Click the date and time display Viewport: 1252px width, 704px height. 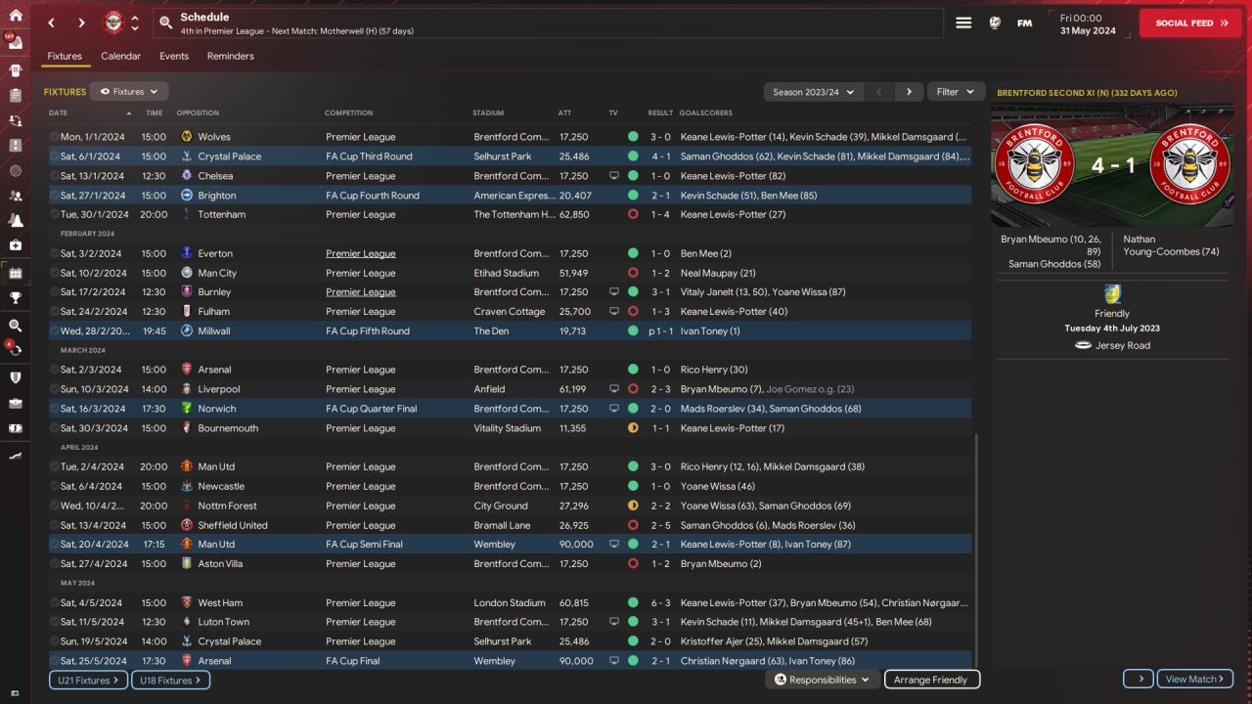(x=1089, y=23)
